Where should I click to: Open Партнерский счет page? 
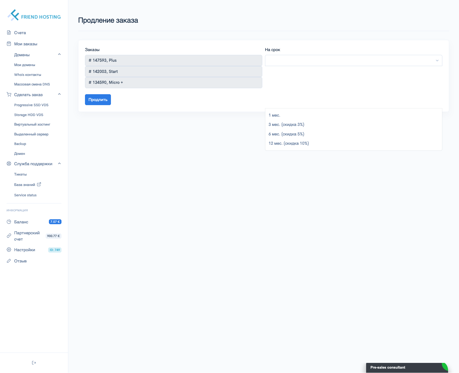click(27, 236)
